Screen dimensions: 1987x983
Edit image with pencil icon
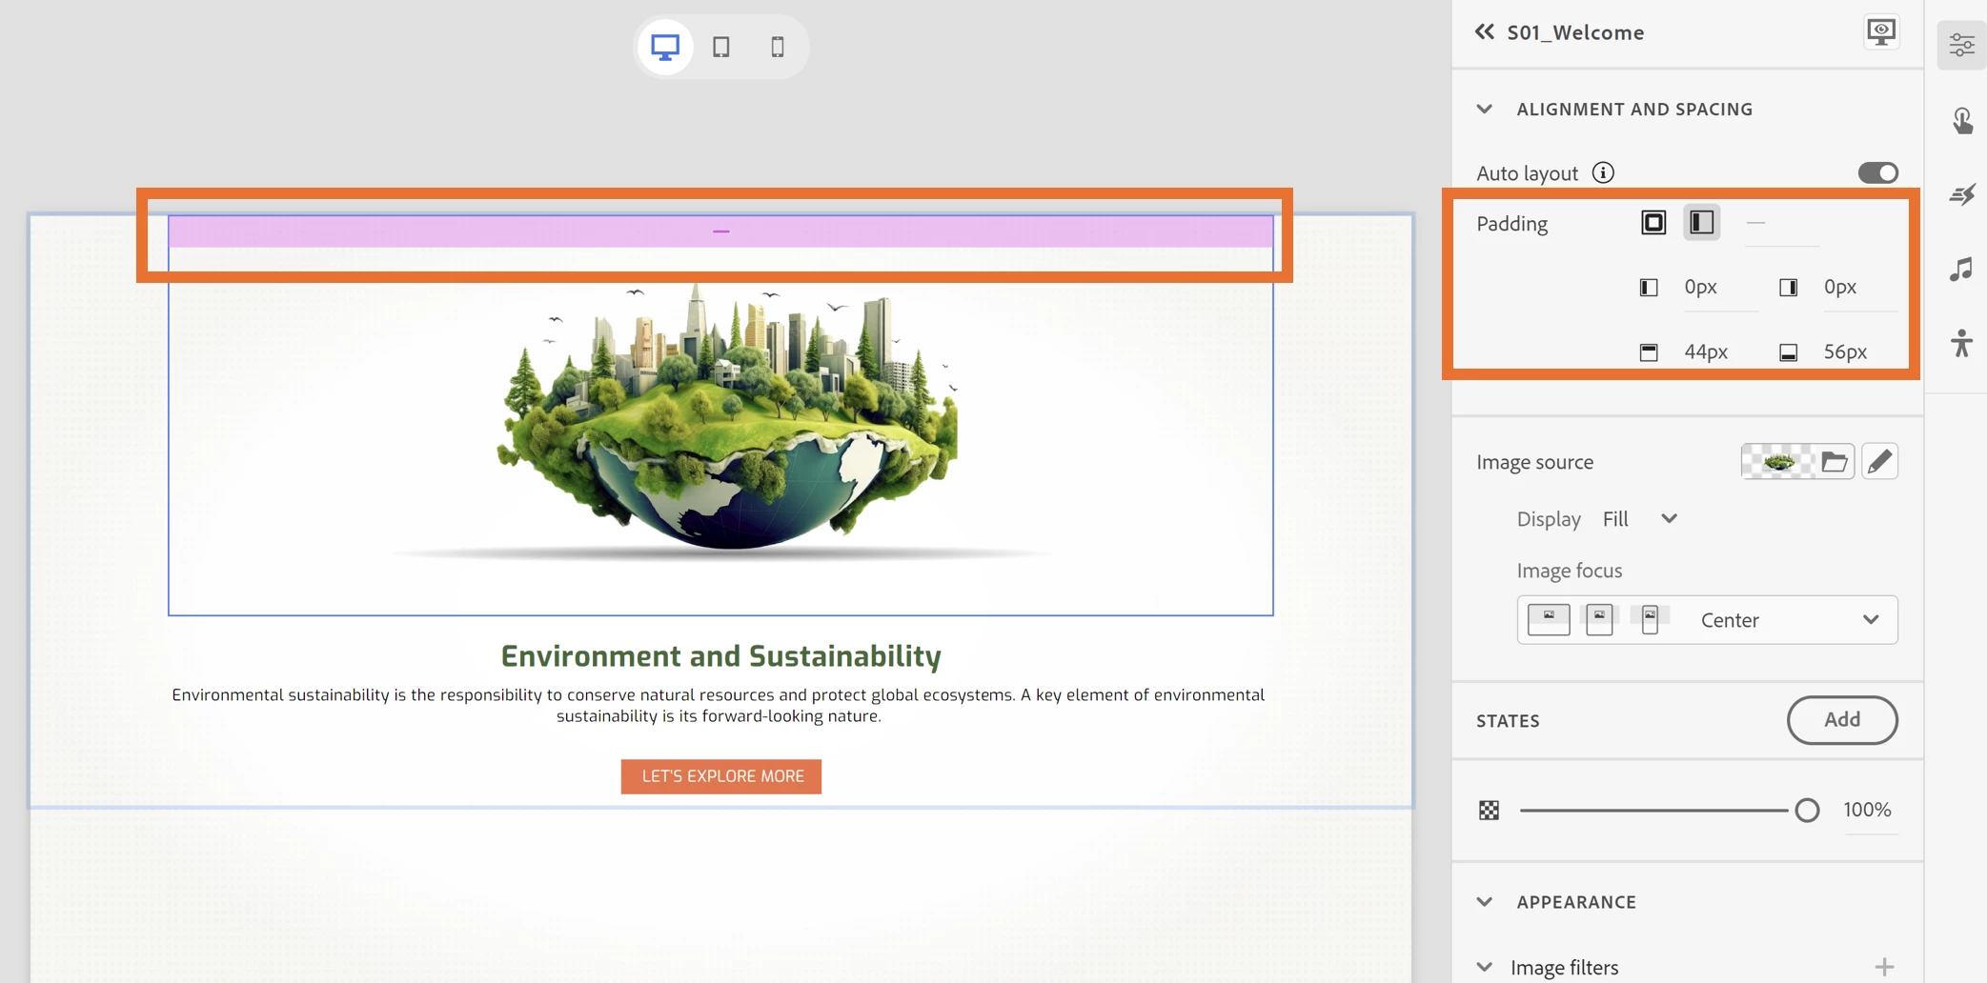(x=1879, y=462)
